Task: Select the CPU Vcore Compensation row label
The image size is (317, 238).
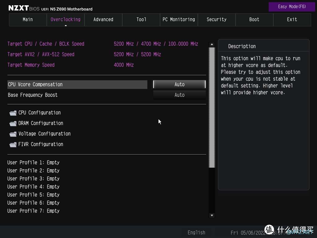Action: [35, 84]
